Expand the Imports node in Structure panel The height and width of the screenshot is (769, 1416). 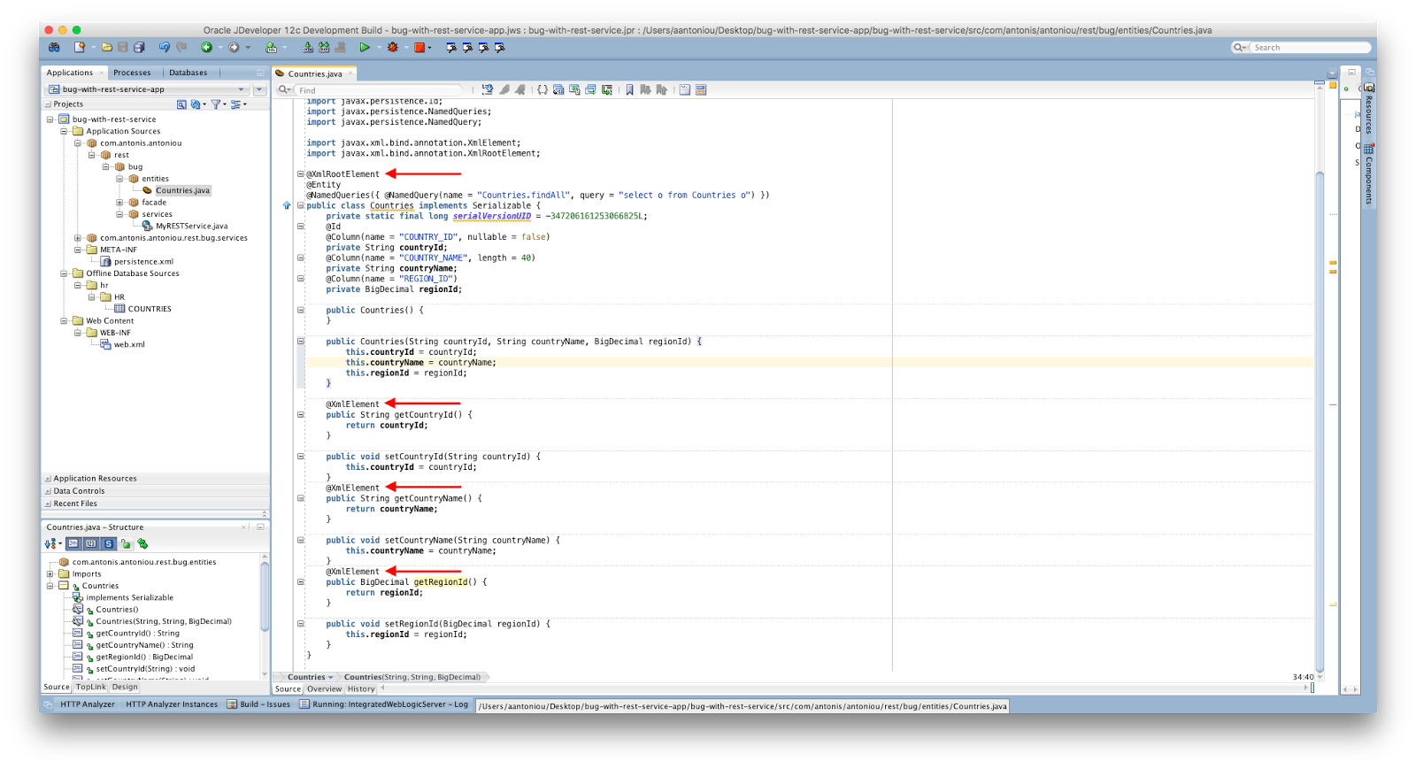click(x=50, y=574)
